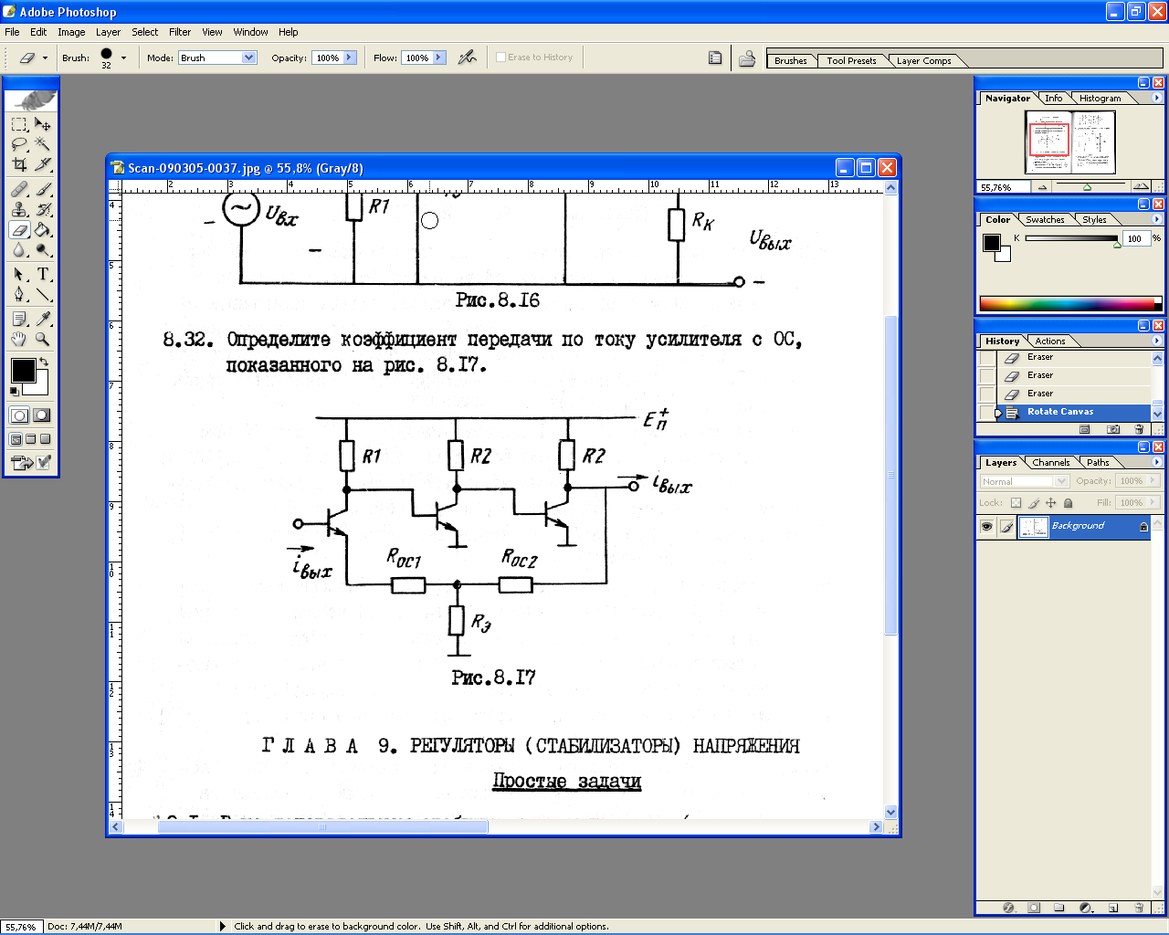
Task: Switch to Standard editing mode
Action: click(x=19, y=415)
